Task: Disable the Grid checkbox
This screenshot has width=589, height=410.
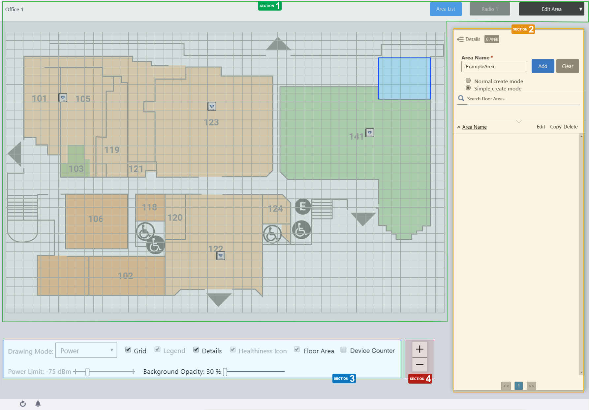Action: 128,350
